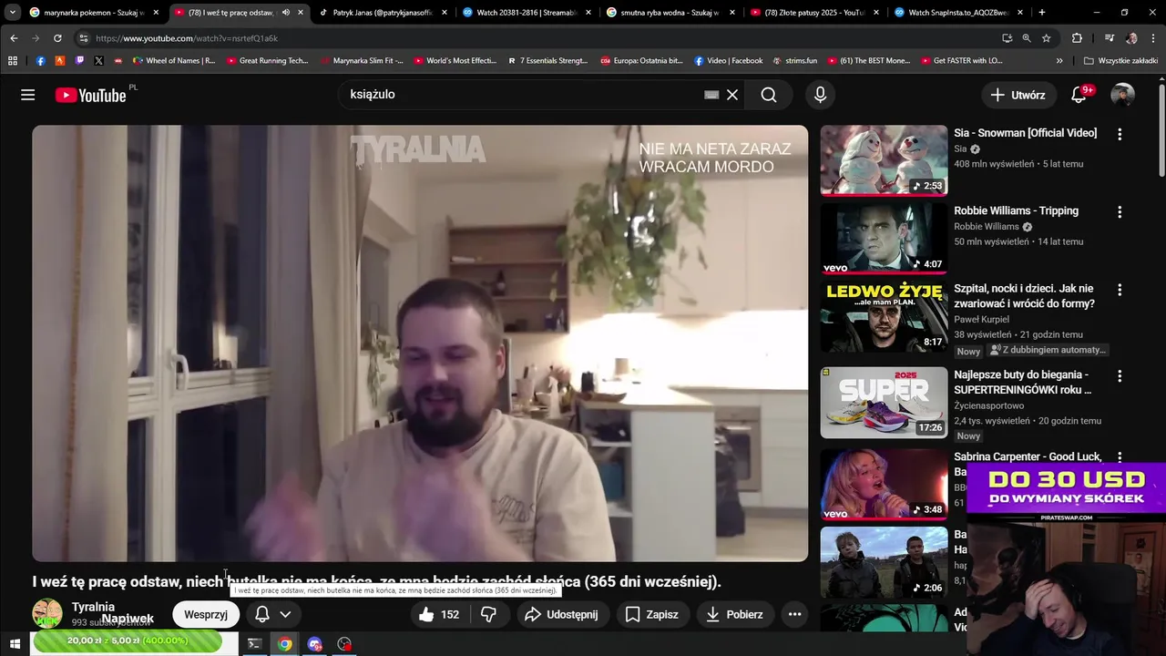Switch to the Złote patusy 2025 tab
Image resolution: width=1166 pixels, height=656 pixels.
tap(815, 13)
